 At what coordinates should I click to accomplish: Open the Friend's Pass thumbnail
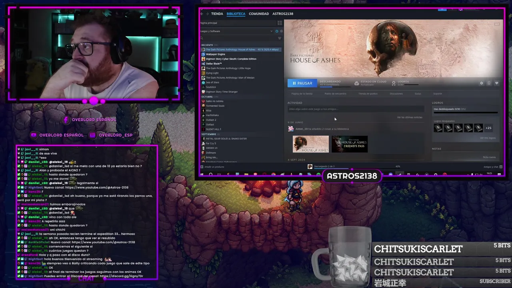coord(350,144)
